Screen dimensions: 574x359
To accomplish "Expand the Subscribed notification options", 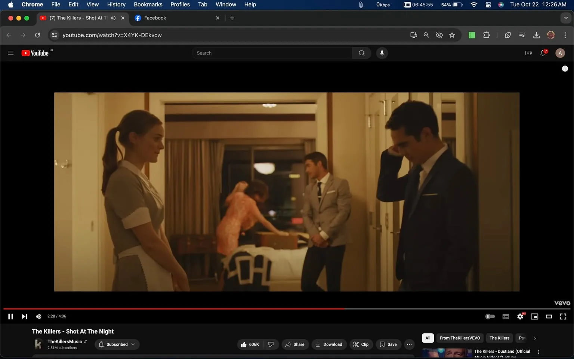I will tap(133, 344).
